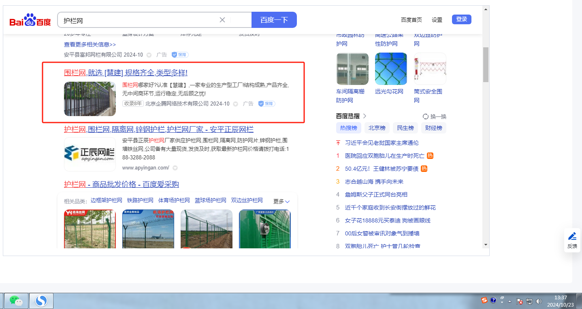Expand the 百度热搜 chevron
This screenshot has height=309, width=582.
(x=365, y=116)
